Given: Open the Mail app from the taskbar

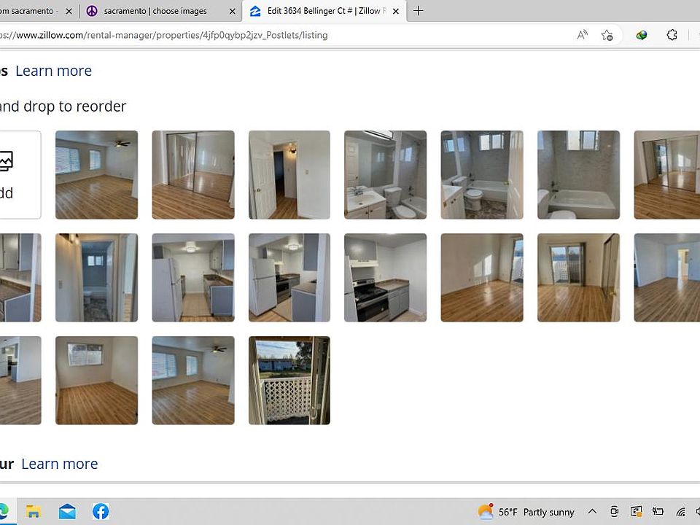Looking at the screenshot, I should (x=67, y=511).
